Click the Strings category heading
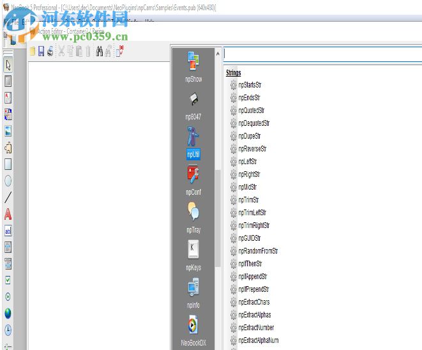This screenshot has height=350, width=422. click(x=233, y=73)
